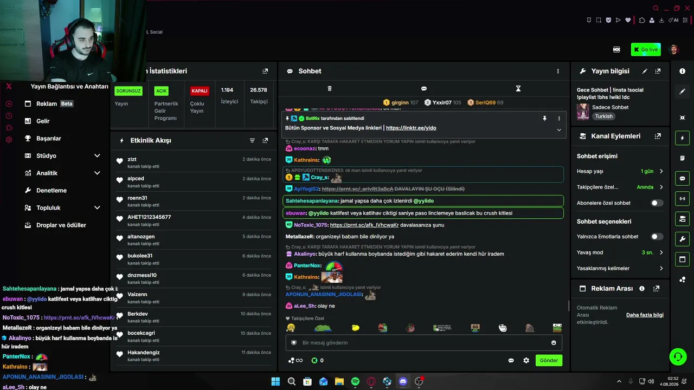The image size is (694, 390).
Task: Toggle Abonelere özel sohbet switch
Action: (657, 203)
